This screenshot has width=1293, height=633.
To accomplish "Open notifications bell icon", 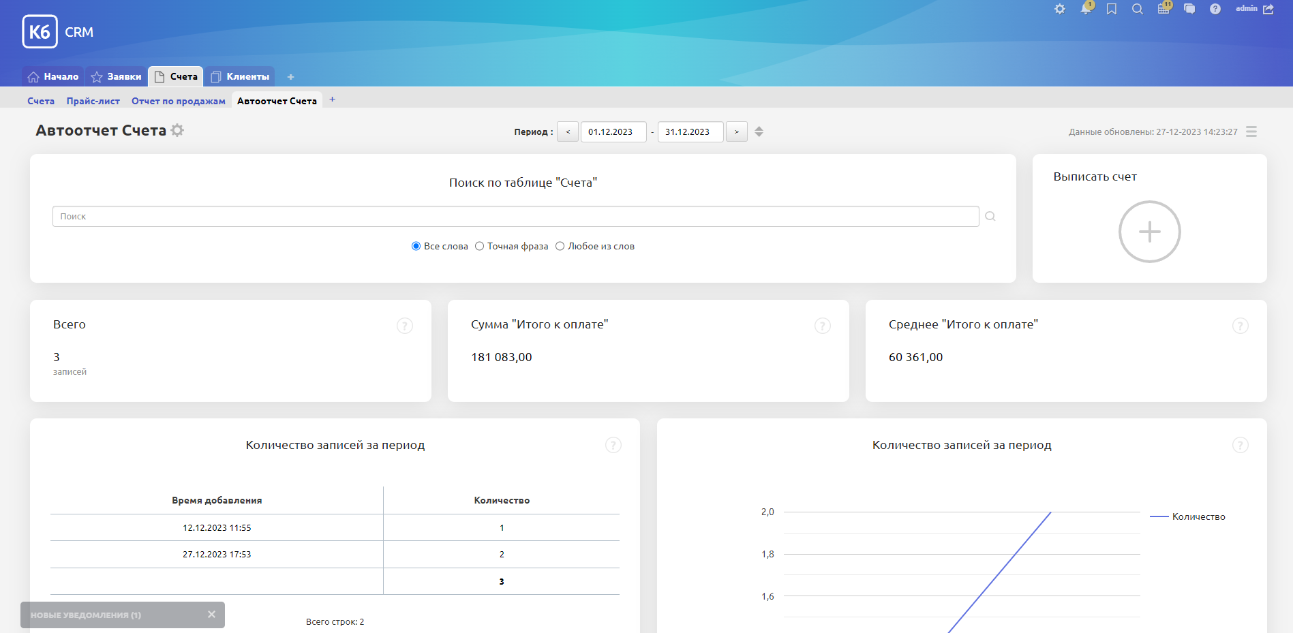I will (x=1086, y=9).
